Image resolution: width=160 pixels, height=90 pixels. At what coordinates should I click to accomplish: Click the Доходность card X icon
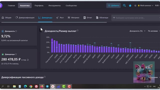3,31
